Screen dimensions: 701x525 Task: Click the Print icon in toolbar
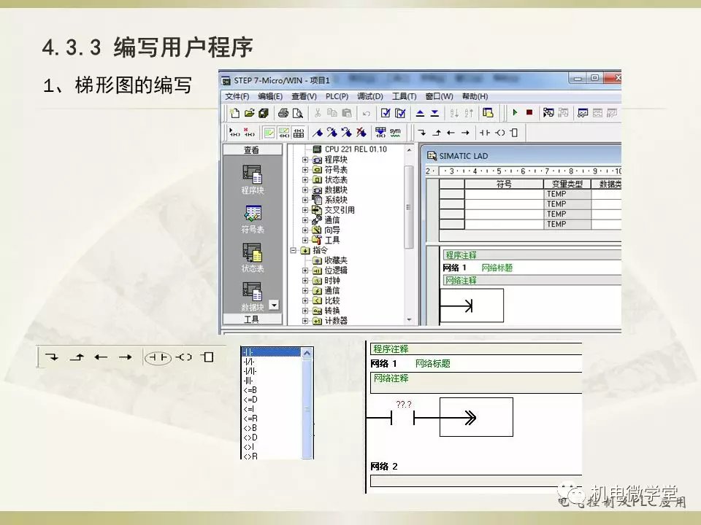point(283,113)
